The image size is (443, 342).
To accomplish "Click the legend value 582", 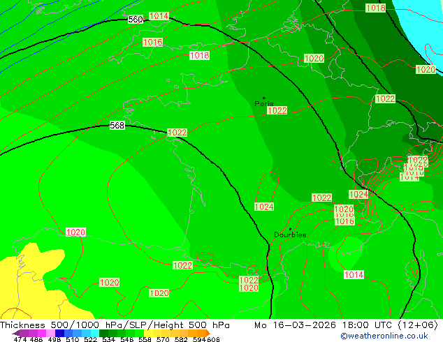I will coord(181,339).
